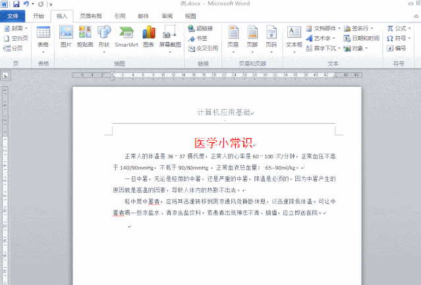Screen dimensions: 421x285
Task: Open the Shapes (形状) gallery
Action: (104, 39)
